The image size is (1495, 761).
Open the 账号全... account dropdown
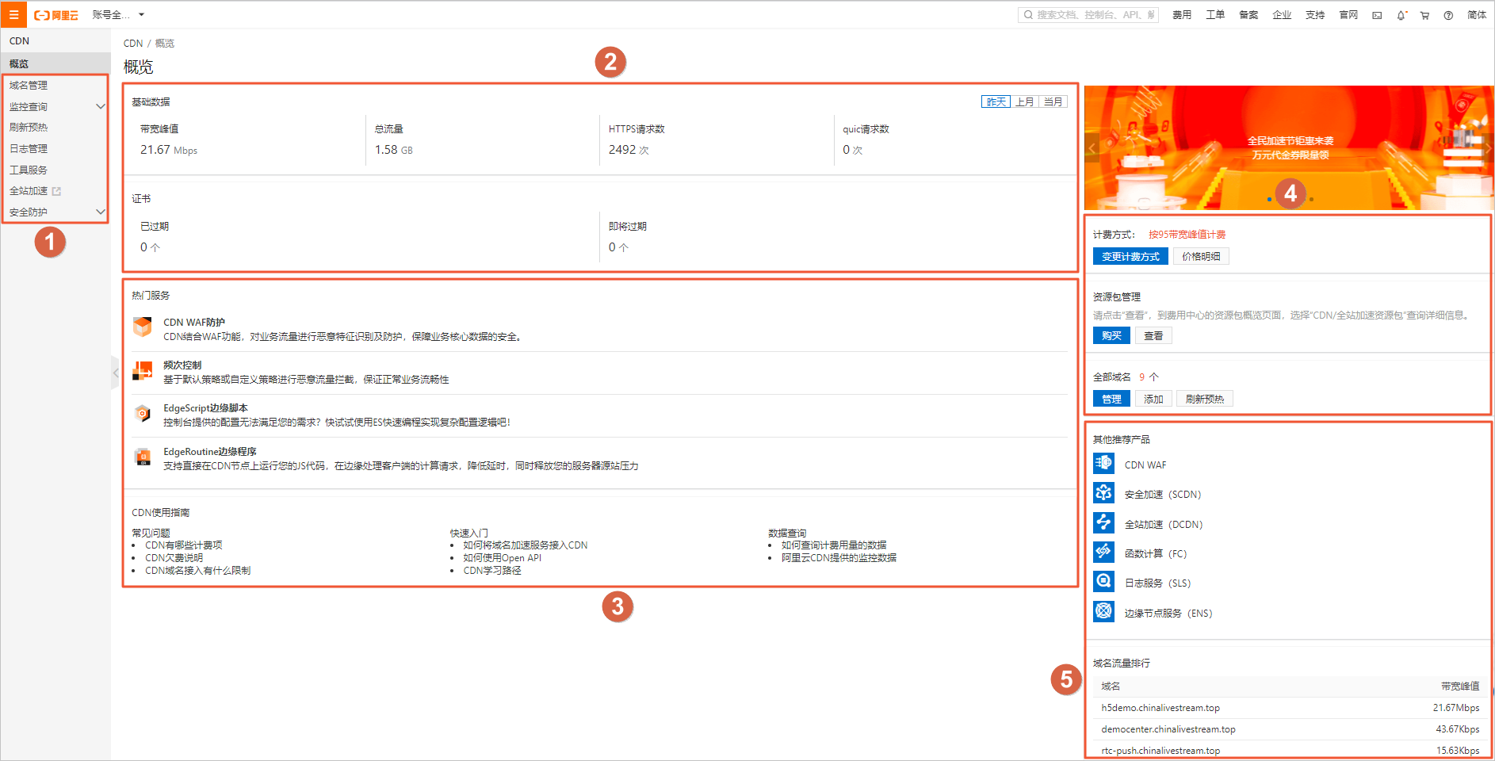click(x=118, y=15)
